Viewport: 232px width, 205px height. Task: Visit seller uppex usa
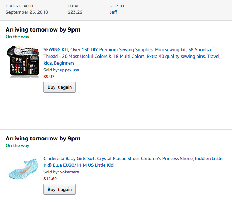69,70
